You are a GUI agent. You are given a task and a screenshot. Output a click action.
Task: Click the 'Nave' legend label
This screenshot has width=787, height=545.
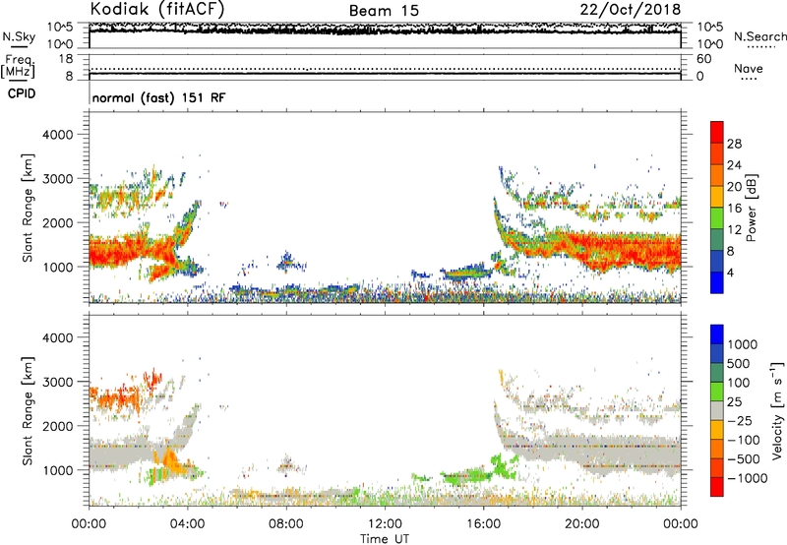749,68
